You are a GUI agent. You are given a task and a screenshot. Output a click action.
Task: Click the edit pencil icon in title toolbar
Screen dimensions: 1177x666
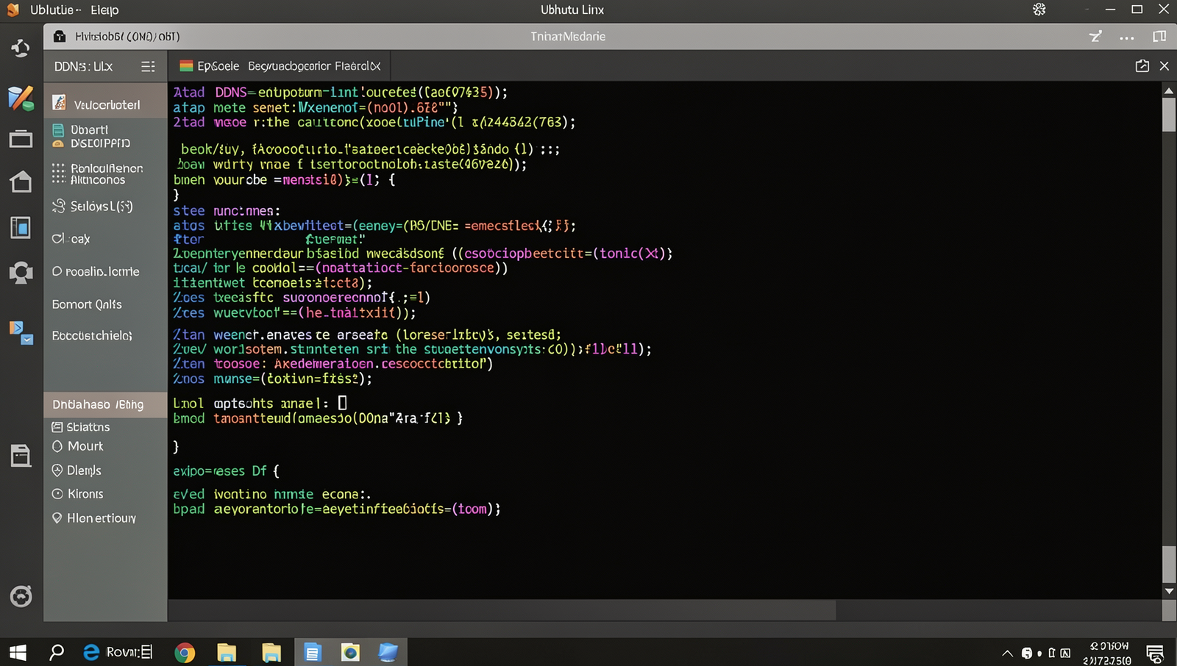coord(1095,36)
